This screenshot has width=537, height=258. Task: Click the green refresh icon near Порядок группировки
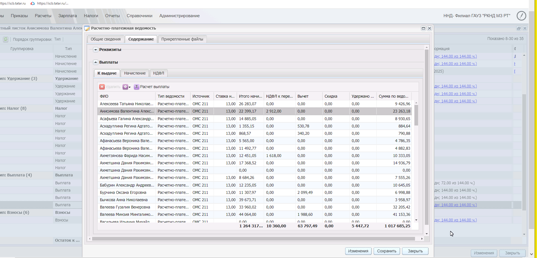point(6,39)
